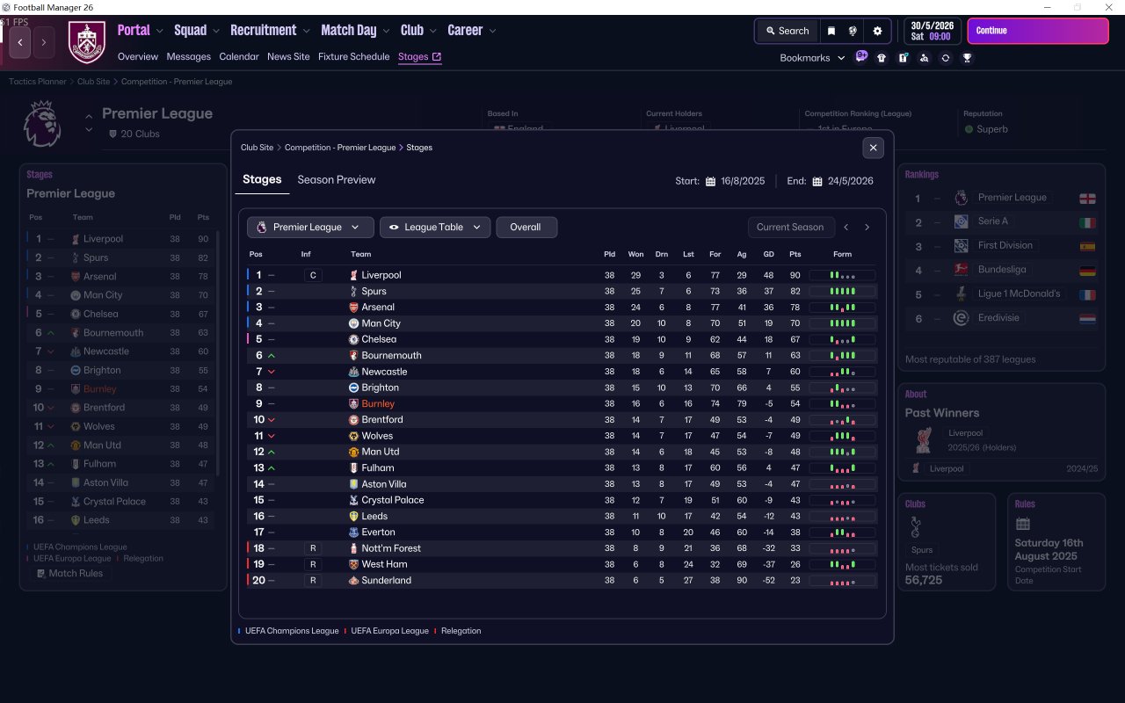The image size is (1125, 703).
Task: Open the League Table view dropdown
Action: 435,228
